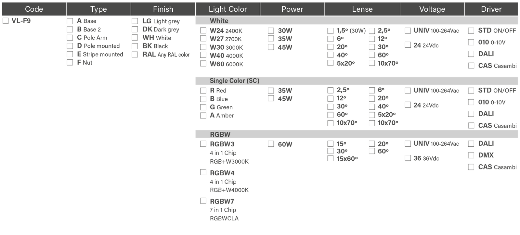This screenshot has width=520, height=235.
Task: Select the G Green single color checkbox
Action: point(203,107)
